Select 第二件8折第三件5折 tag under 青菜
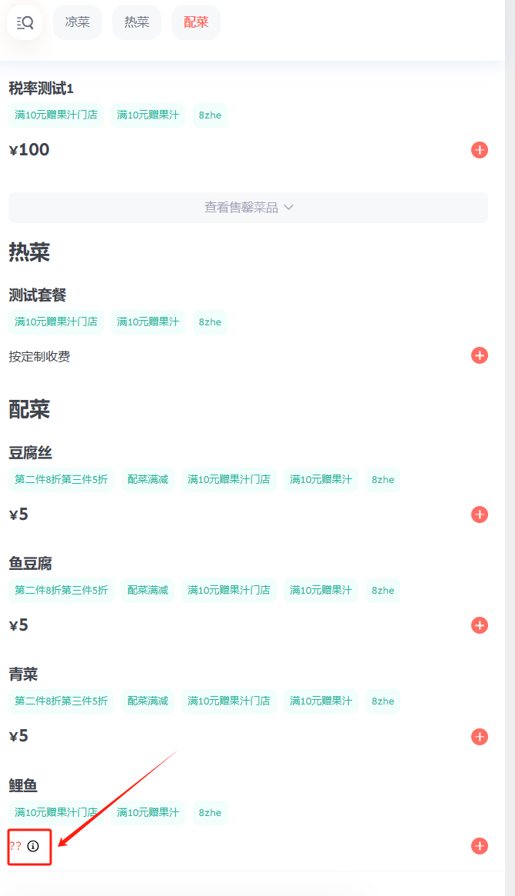 pos(61,701)
